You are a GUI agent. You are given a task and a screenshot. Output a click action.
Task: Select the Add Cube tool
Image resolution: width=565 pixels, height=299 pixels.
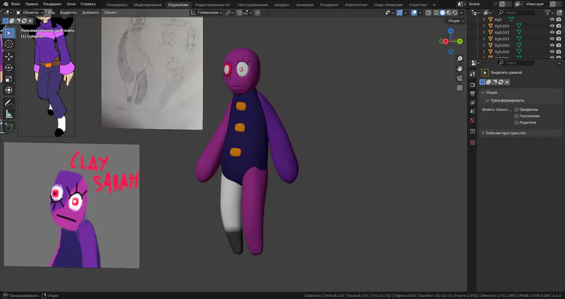pyautogui.click(x=9, y=127)
